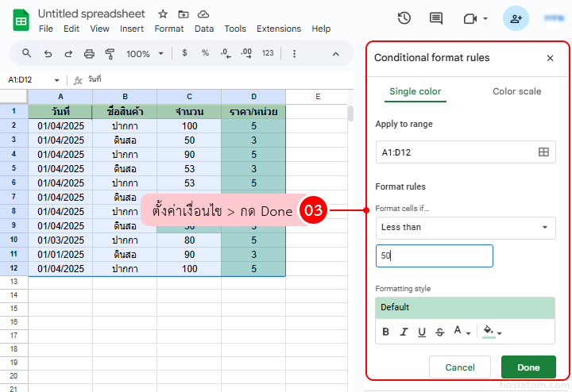Viewport: 572px width, 392px height.
Task: Open the Less than condition dropdown
Action: tap(466, 228)
